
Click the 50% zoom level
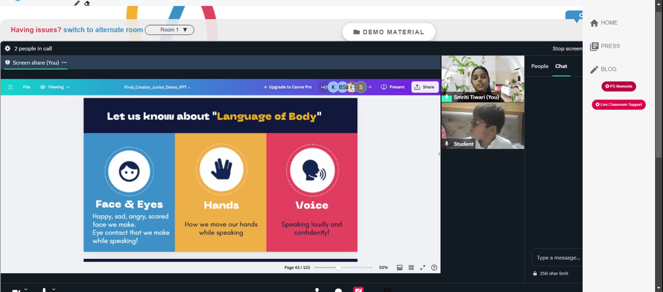(383, 268)
